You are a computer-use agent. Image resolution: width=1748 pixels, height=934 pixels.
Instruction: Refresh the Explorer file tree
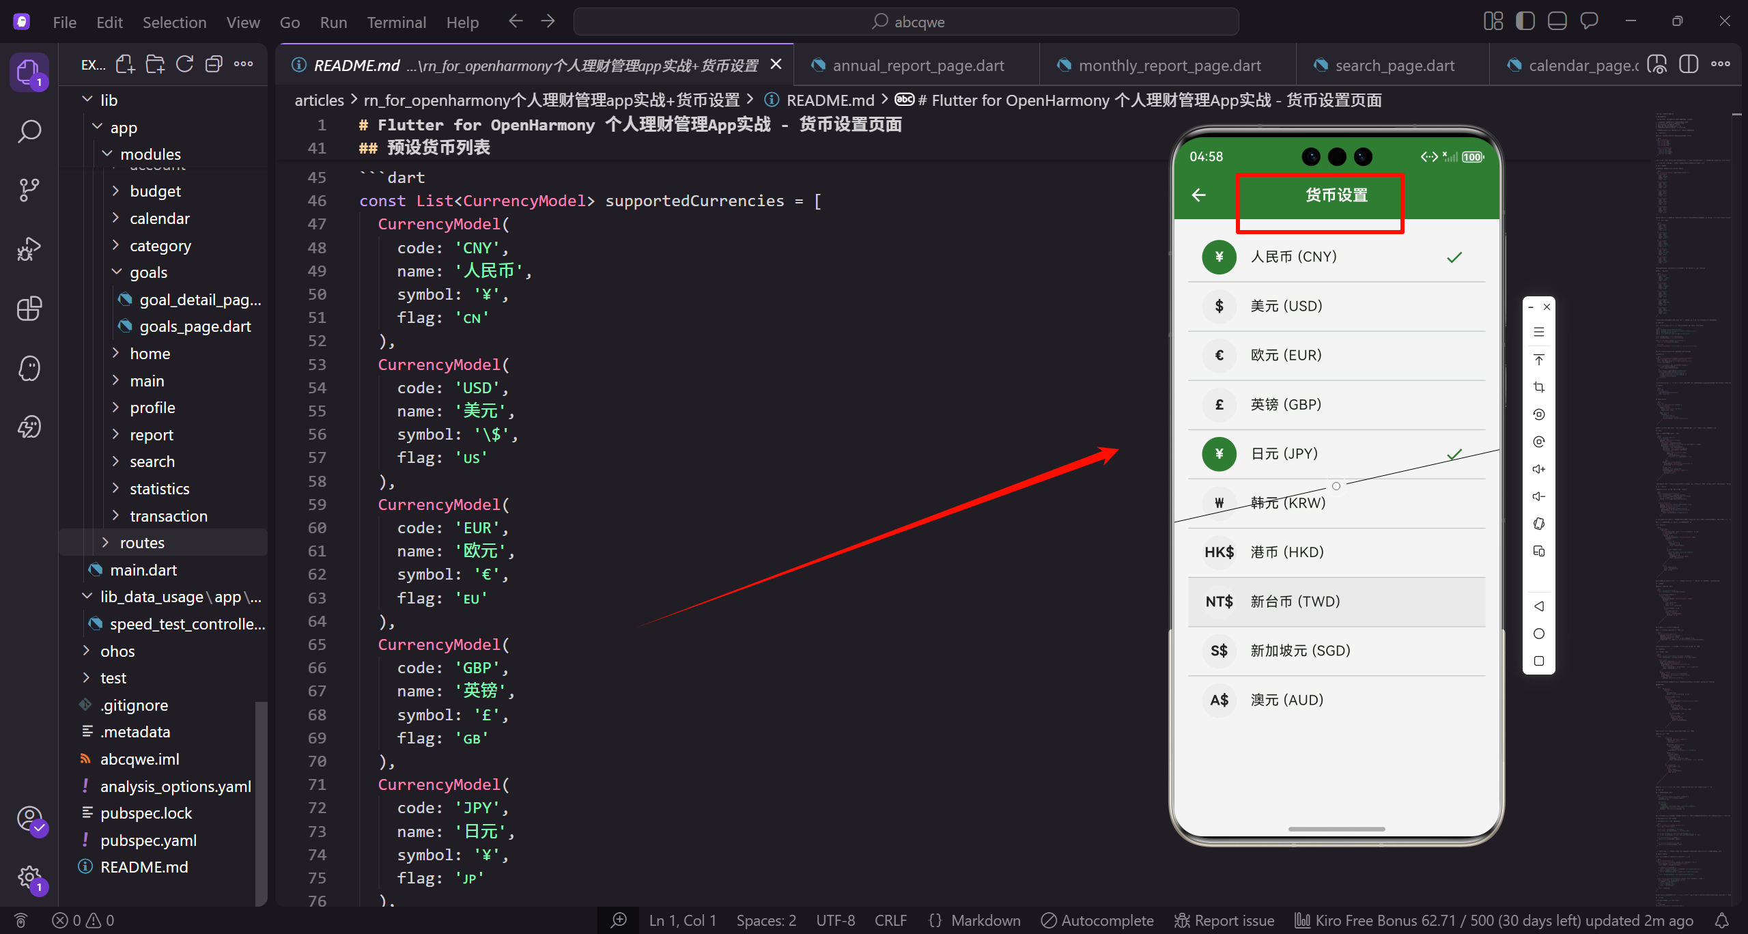pyautogui.click(x=184, y=65)
